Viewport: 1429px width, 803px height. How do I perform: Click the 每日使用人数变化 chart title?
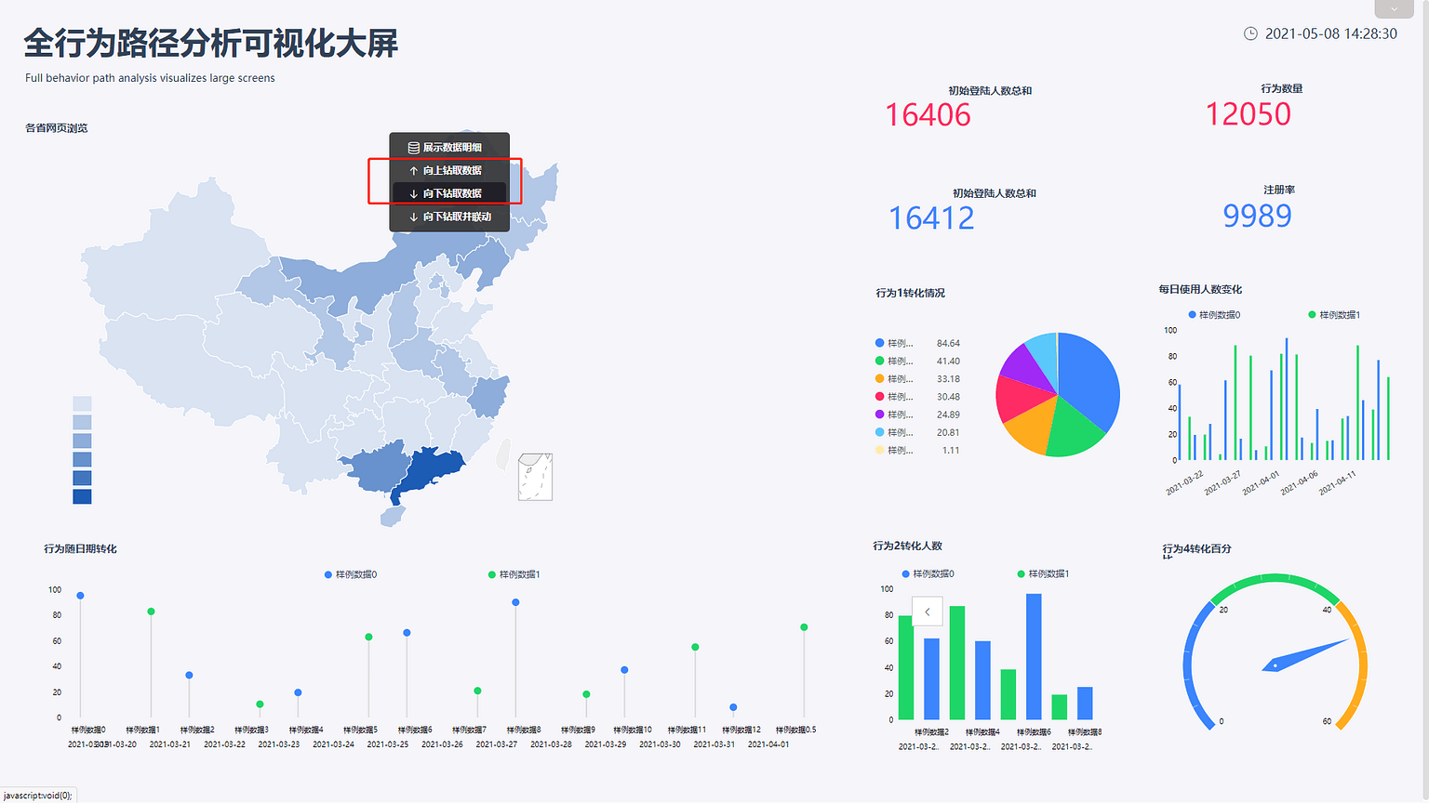coord(1200,289)
